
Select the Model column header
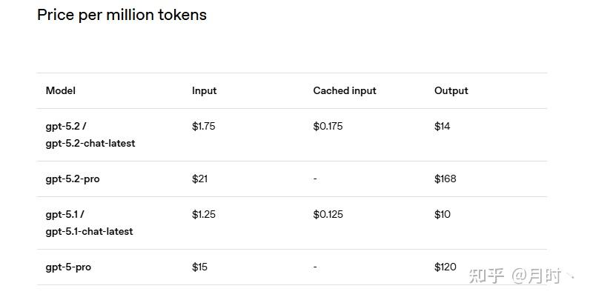coord(61,90)
